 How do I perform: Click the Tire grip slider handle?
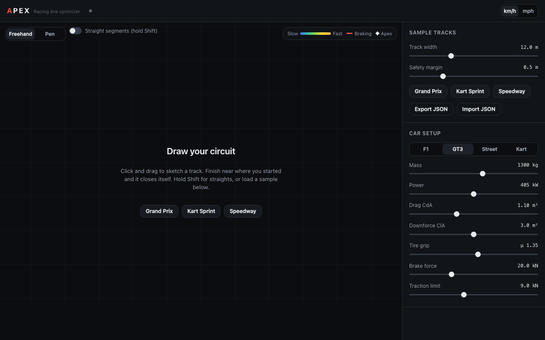click(x=478, y=255)
